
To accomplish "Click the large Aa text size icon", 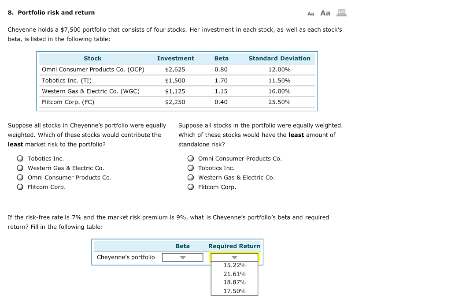I will (x=325, y=13).
